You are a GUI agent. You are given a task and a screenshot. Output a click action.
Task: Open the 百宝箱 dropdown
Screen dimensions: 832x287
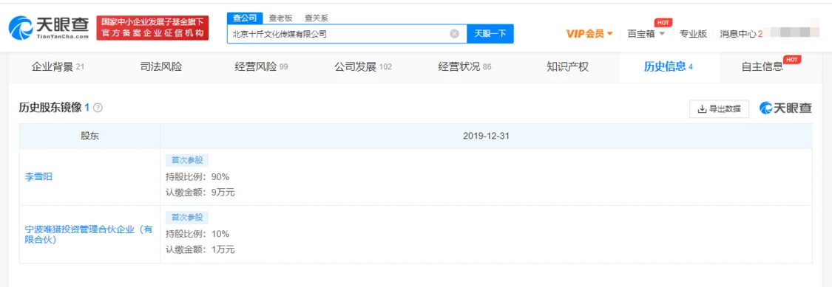coord(646,34)
